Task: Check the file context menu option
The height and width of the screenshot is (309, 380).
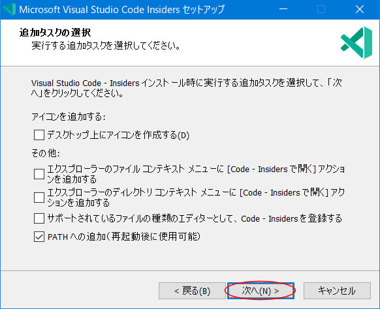Action: 39,174
